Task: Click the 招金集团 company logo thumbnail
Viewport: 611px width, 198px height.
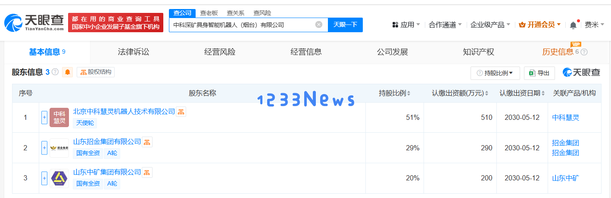Action: click(59, 148)
